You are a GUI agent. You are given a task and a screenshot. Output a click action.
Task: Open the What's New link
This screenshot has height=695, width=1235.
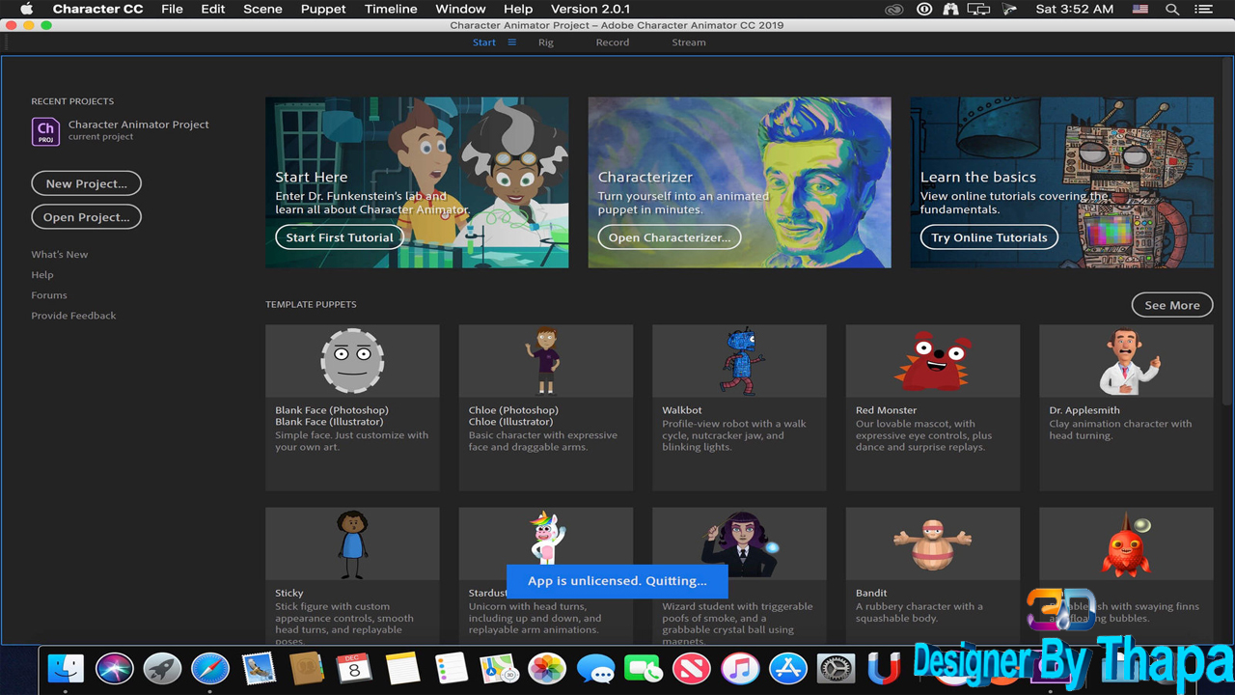(60, 255)
